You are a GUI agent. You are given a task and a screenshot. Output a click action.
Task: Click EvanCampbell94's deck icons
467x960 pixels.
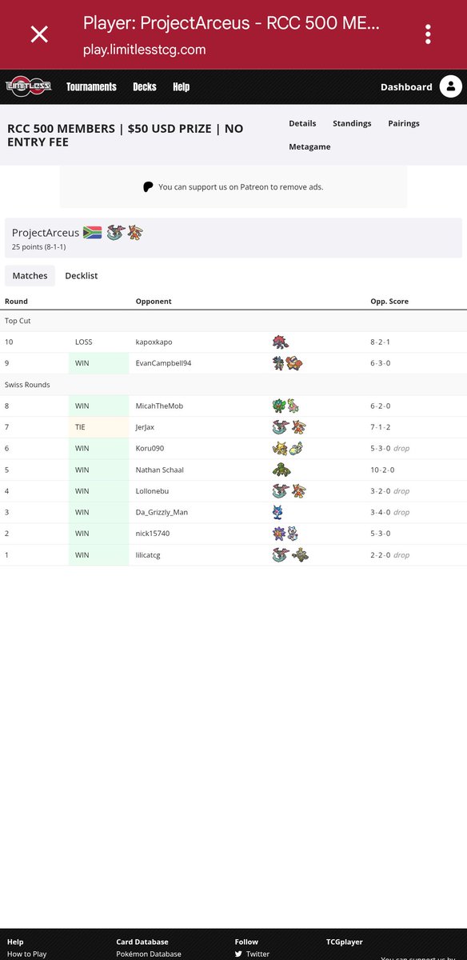288,363
